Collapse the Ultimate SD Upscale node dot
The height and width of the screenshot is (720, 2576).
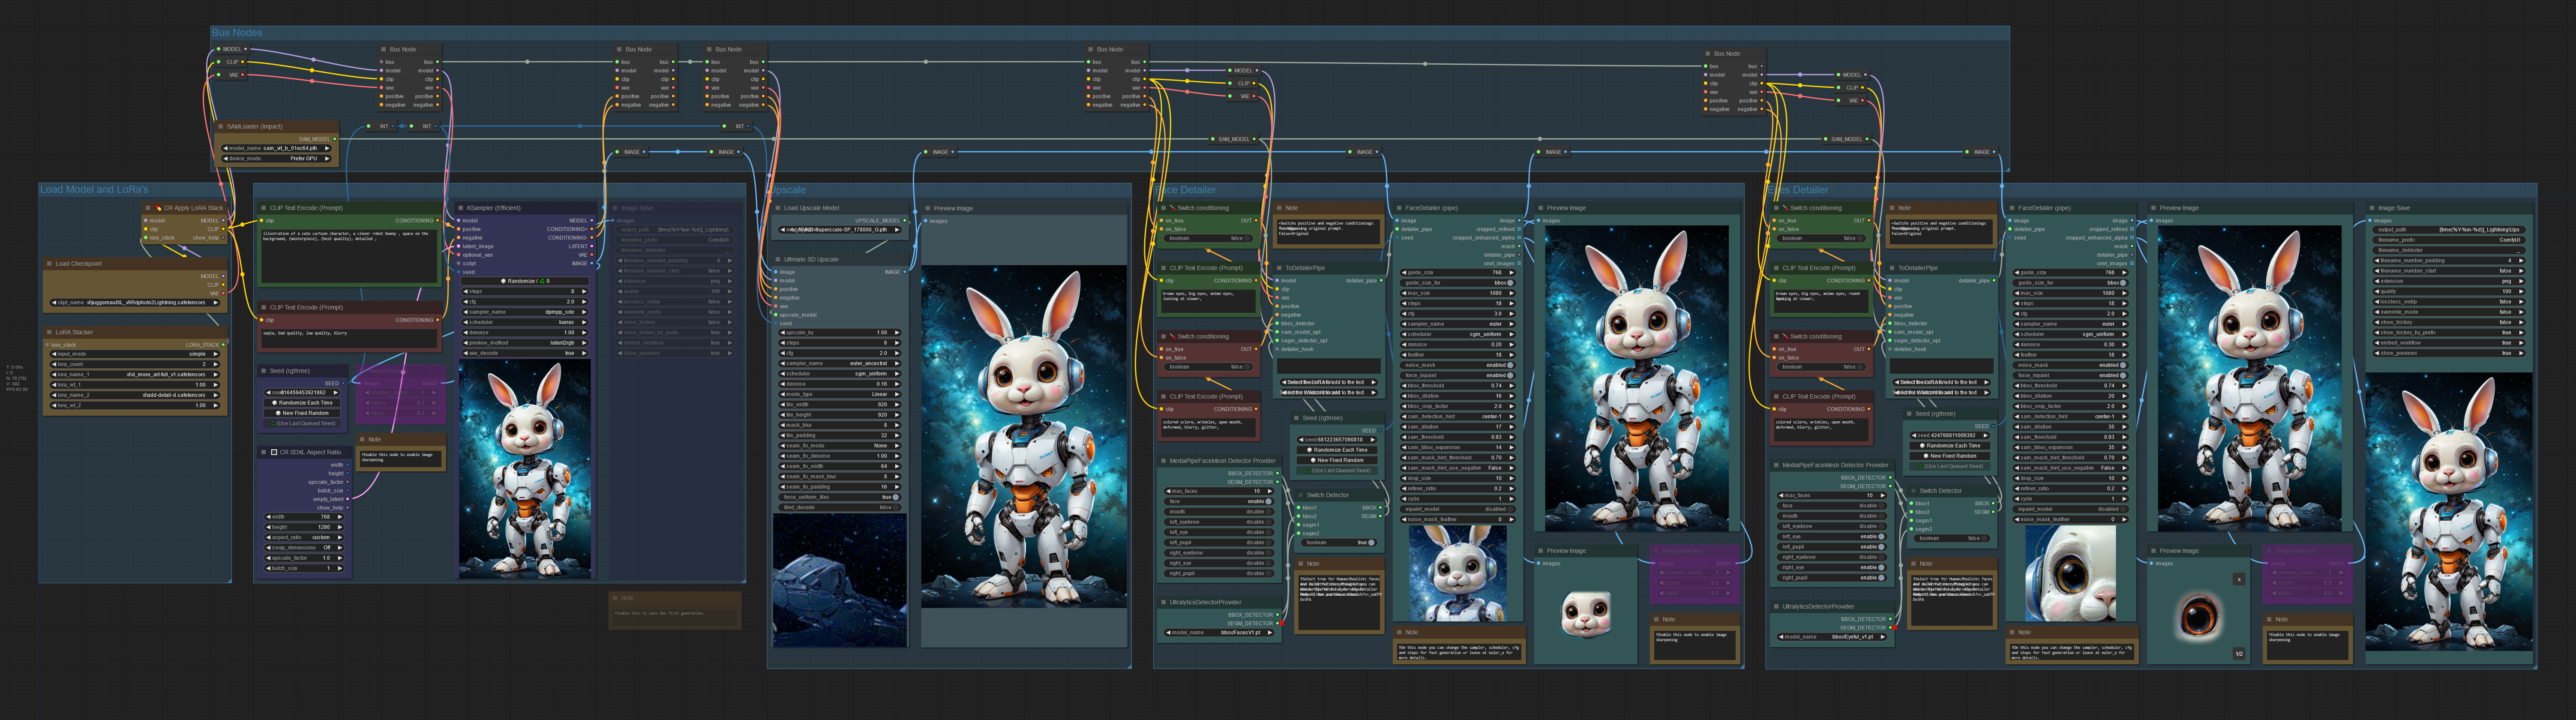point(778,259)
